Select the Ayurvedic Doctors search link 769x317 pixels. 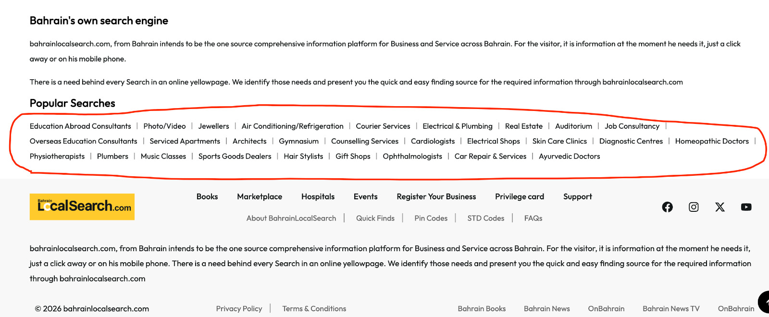[x=570, y=157]
